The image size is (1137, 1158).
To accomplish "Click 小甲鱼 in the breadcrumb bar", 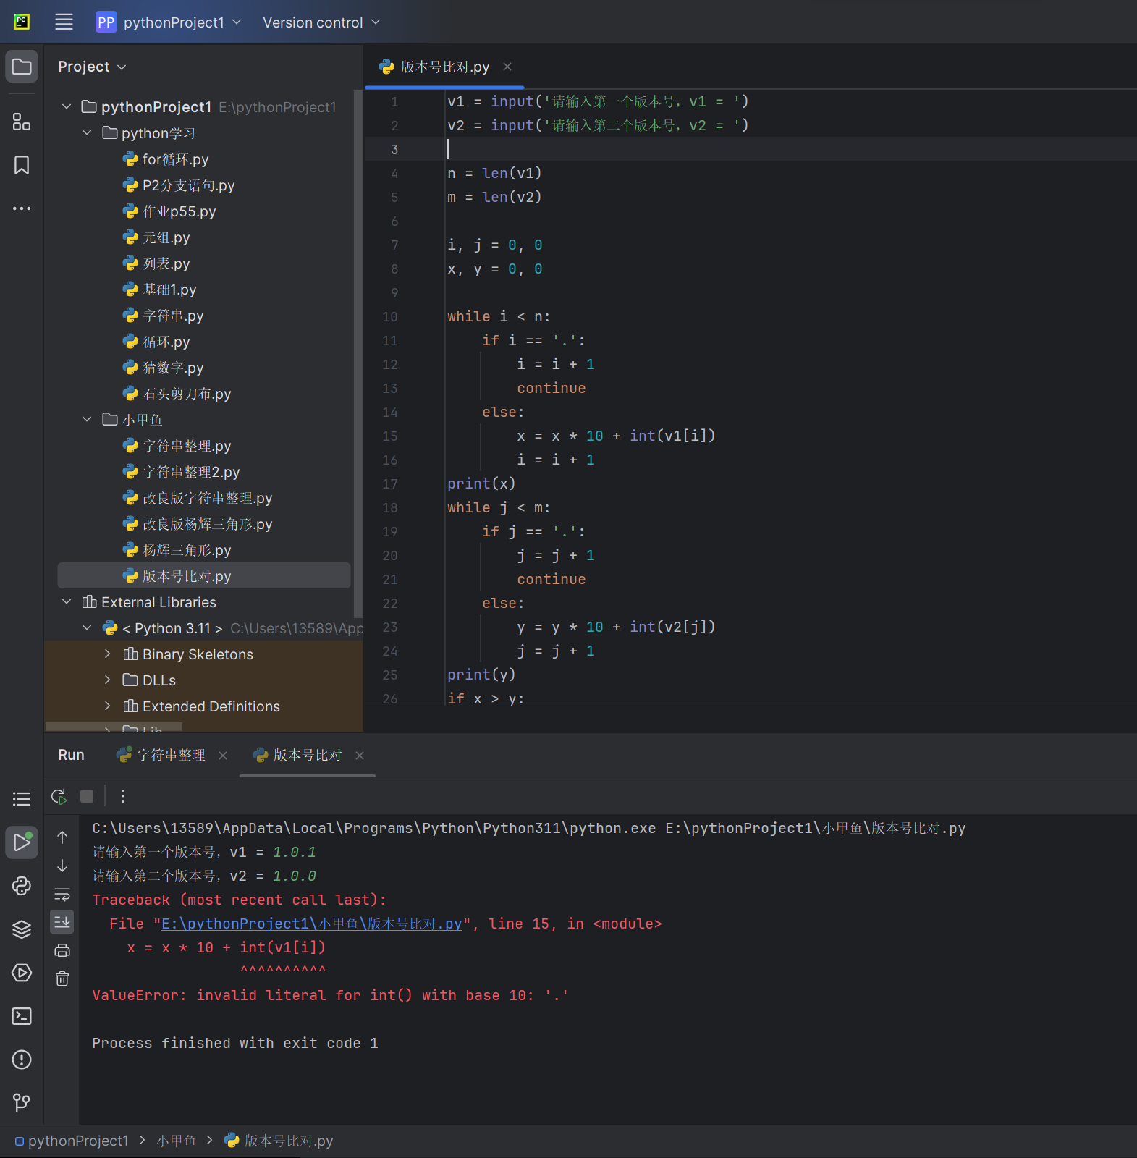I will pyautogui.click(x=177, y=1141).
